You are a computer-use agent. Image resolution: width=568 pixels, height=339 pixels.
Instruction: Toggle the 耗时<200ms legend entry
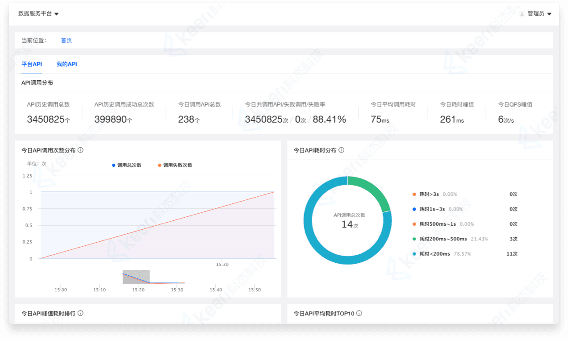click(434, 254)
